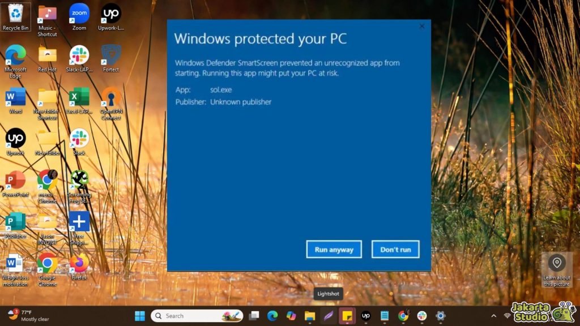Open Windows Settings from the taskbar
The width and height of the screenshot is (580, 326).
(440, 316)
